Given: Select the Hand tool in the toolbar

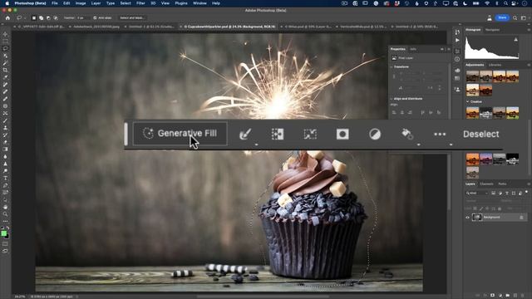Looking at the screenshot, I should pyautogui.click(x=5, y=207).
